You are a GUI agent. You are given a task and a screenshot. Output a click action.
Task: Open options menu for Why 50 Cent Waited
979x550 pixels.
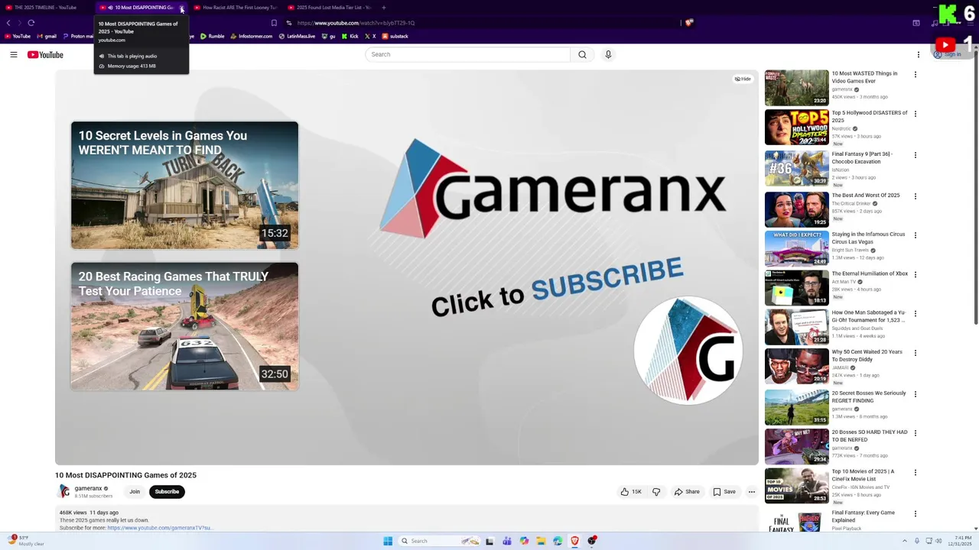(x=916, y=353)
